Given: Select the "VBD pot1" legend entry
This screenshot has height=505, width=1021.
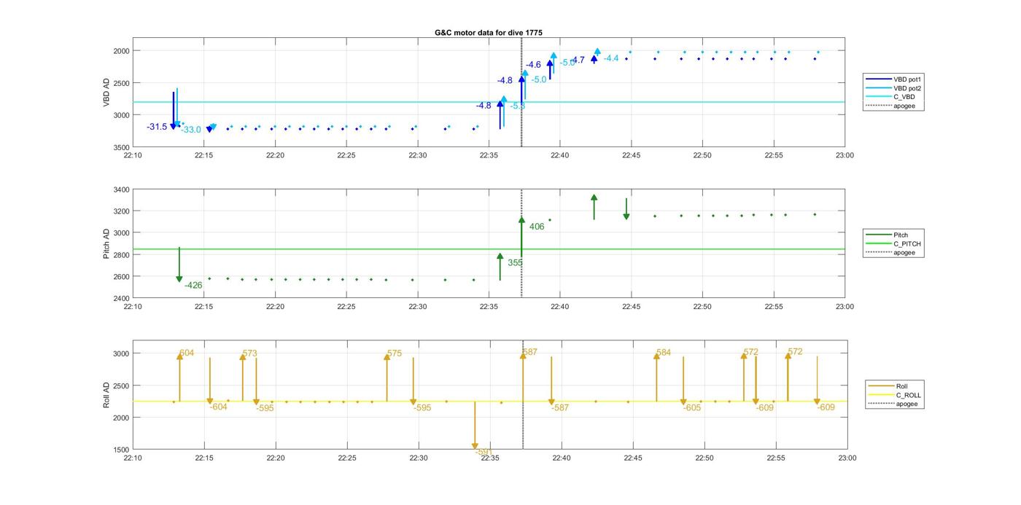Looking at the screenshot, I should [893, 79].
